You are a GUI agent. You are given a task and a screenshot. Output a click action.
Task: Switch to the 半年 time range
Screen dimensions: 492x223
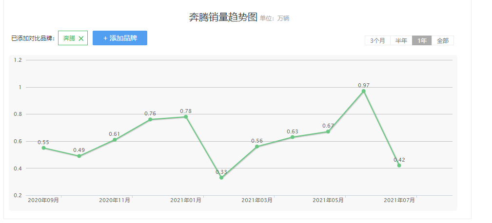pyautogui.click(x=401, y=40)
